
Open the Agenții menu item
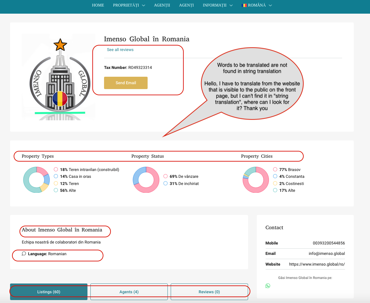pyautogui.click(x=162, y=5)
